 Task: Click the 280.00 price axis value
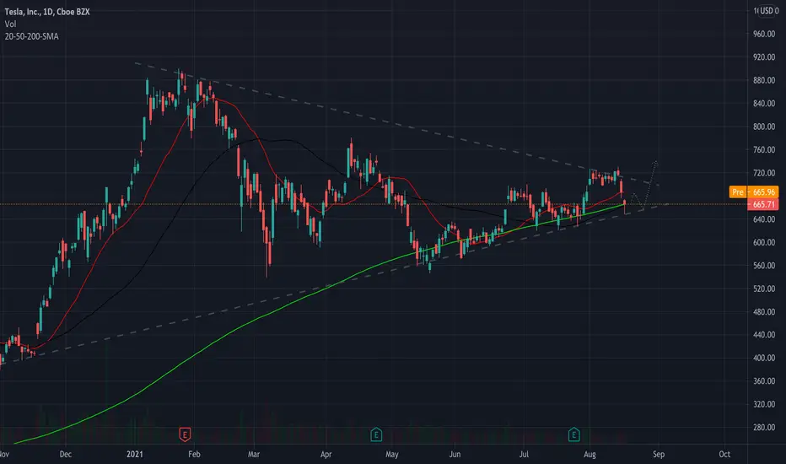coord(764,427)
